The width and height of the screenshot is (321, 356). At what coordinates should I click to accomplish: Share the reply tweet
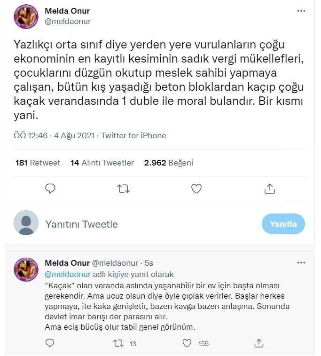click(259, 343)
